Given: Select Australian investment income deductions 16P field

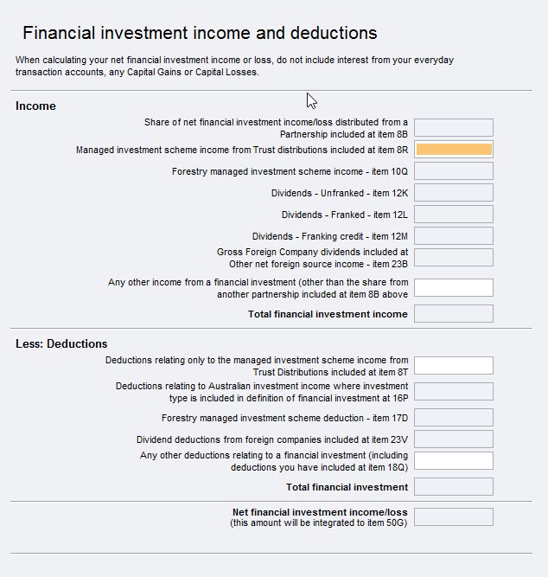Looking at the screenshot, I should 453,391.
